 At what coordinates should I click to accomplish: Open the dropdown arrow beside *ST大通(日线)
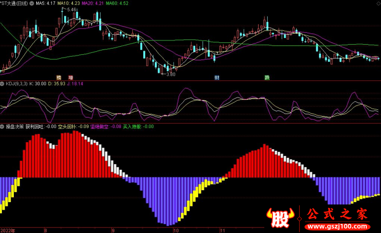[x=31, y=3]
